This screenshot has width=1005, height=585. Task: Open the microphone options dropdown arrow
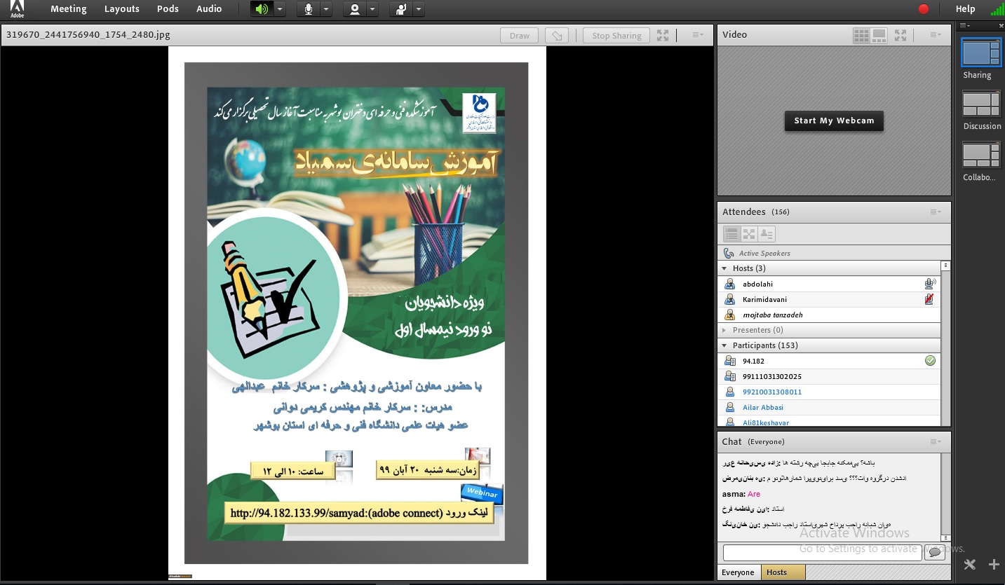(x=326, y=9)
